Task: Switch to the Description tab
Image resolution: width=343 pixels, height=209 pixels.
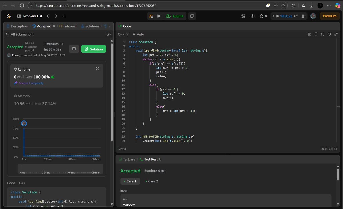Action: (17, 26)
